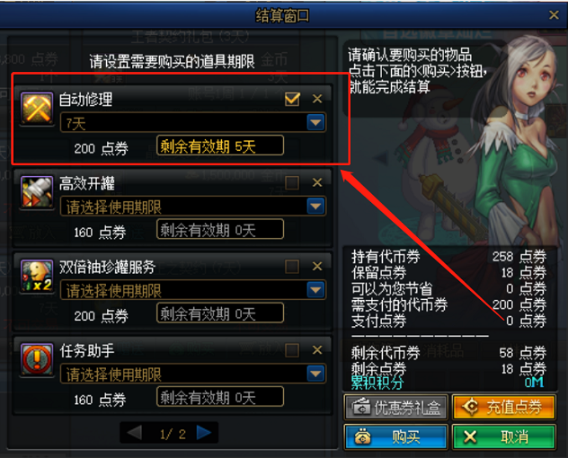The width and height of the screenshot is (568, 458).
Task: Go to previous page with left arrow
Action: tap(135, 433)
